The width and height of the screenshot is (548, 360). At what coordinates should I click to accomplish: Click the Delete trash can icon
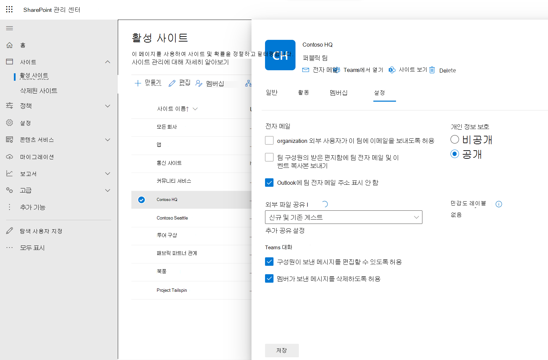432,70
